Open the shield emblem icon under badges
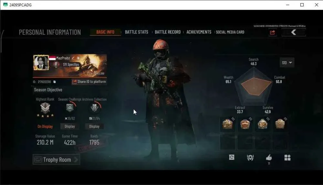 (250, 158)
